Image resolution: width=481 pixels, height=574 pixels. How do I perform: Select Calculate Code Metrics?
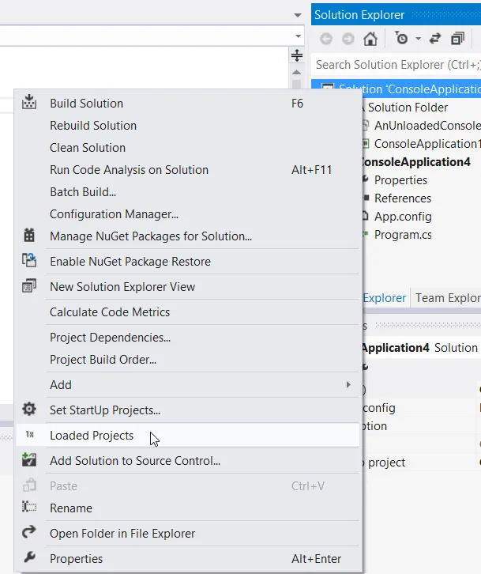tap(188, 312)
